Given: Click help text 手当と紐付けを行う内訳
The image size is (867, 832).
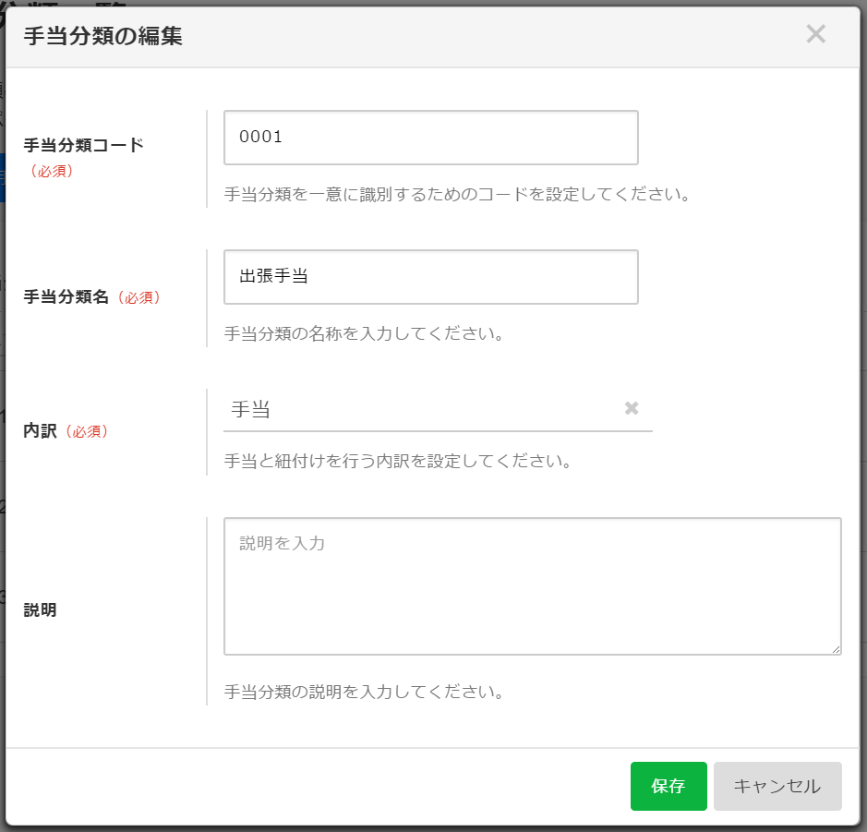Looking at the screenshot, I should pyautogui.click(x=398, y=460).
